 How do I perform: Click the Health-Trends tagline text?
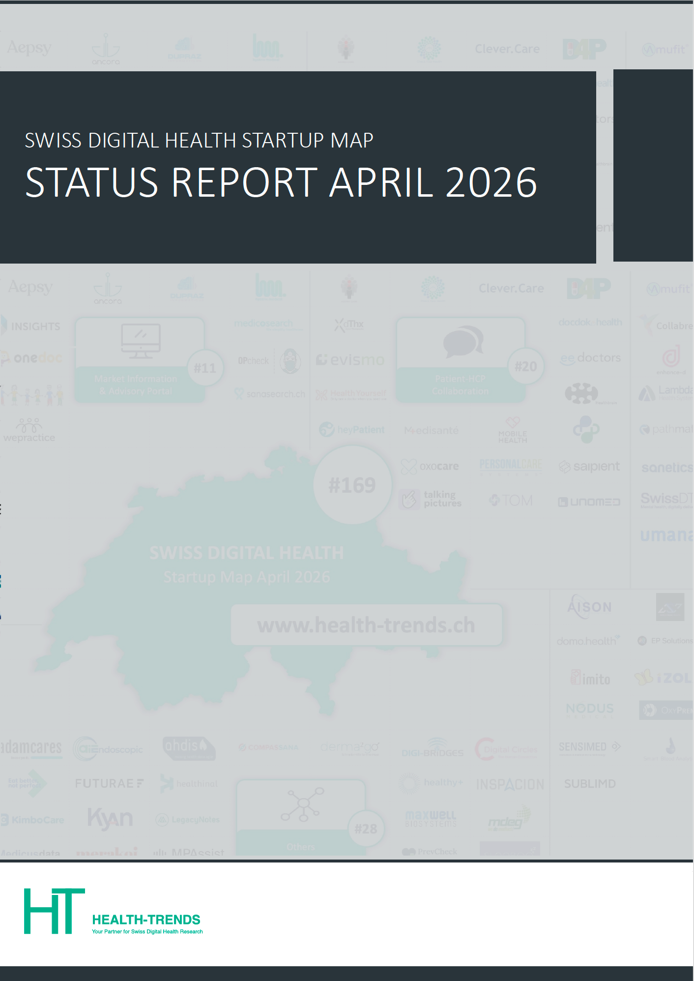[147, 931]
